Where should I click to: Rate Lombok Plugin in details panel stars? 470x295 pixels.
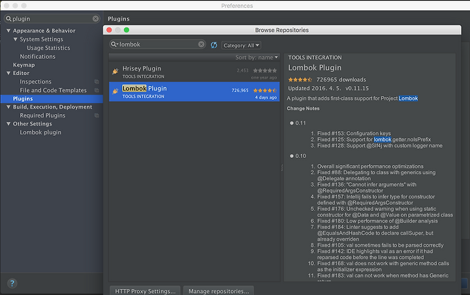point(300,80)
